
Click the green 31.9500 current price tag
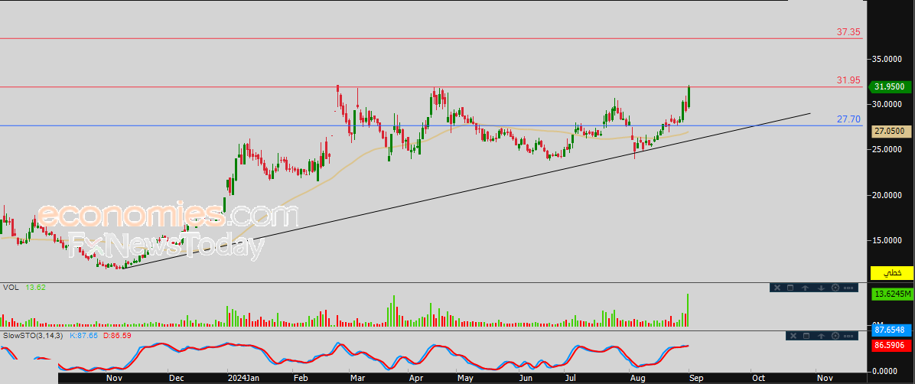(892, 87)
